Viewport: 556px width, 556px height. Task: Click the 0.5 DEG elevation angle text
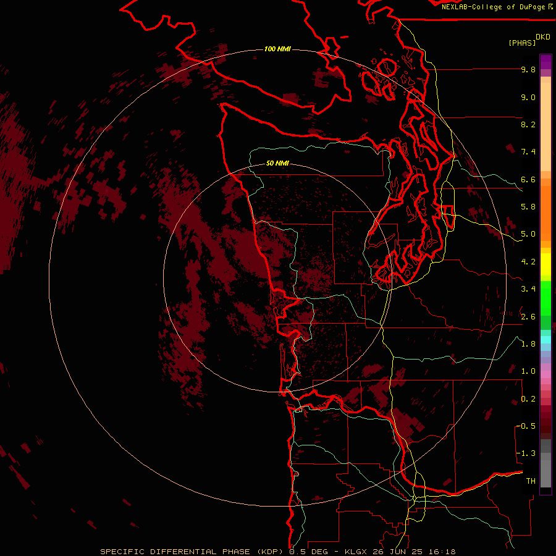click(307, 552)
